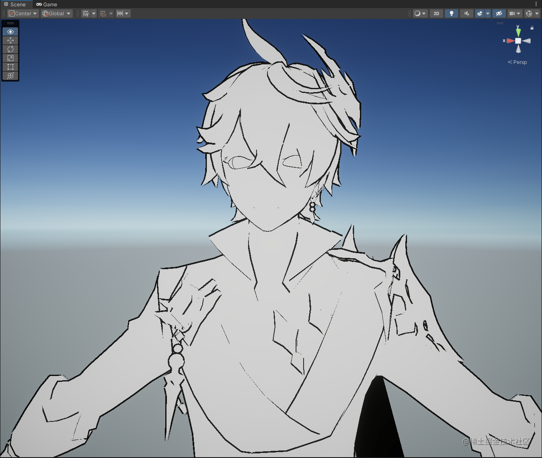Select the Rotate tool
Viewport: 542px width, 458px height.
[x=11, y=49]
